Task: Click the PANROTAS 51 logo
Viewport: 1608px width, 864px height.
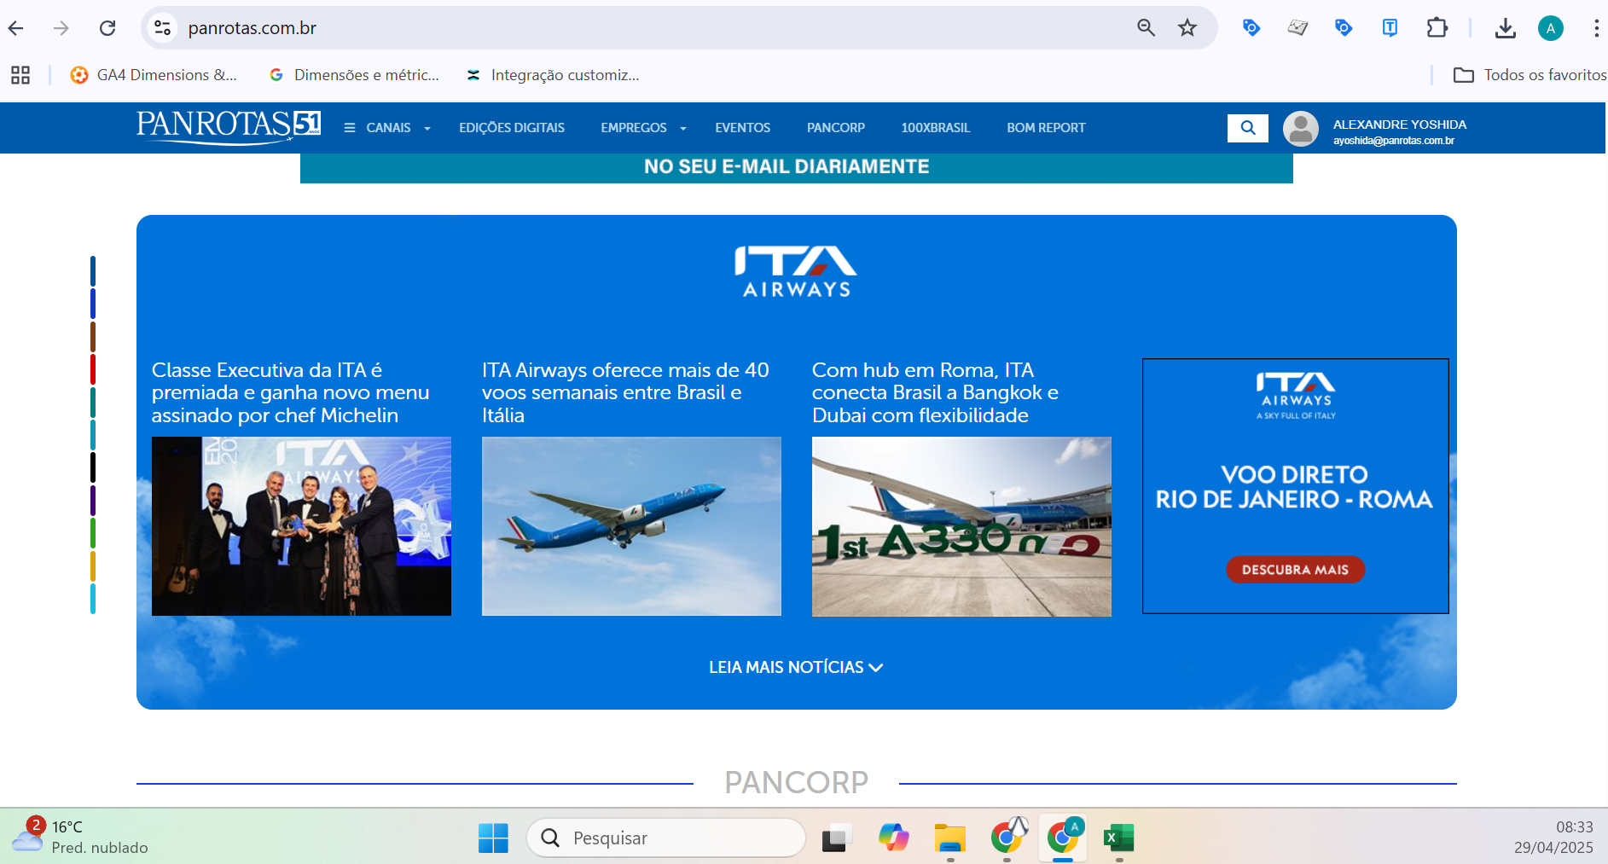Action: 229,126
